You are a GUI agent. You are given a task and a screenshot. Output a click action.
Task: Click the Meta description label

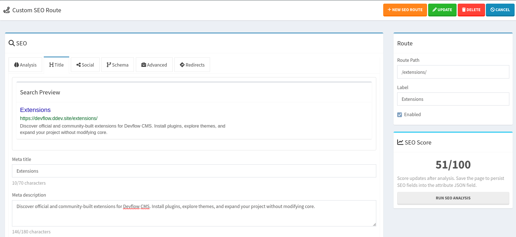pos(29,195)
